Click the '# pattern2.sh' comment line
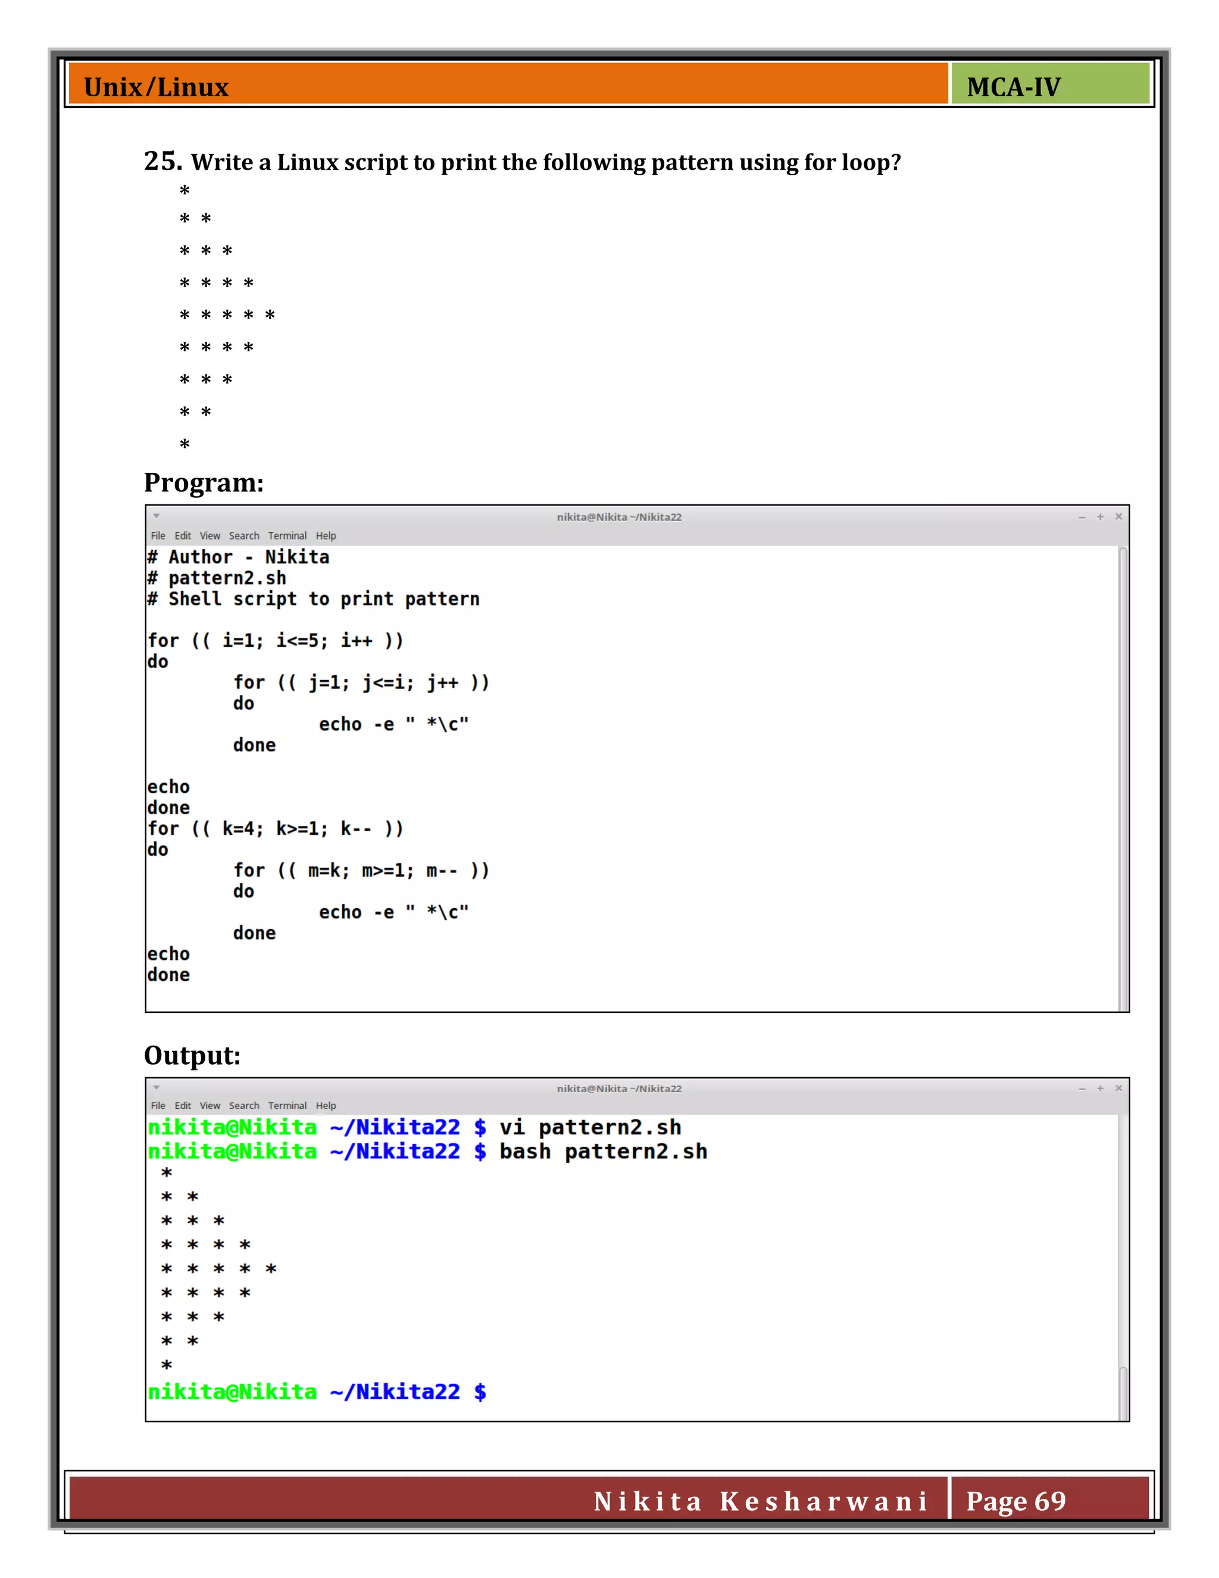 tap(217, 578)
